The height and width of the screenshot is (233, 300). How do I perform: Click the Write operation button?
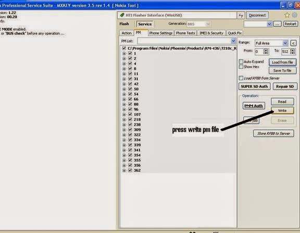point(282,111)
